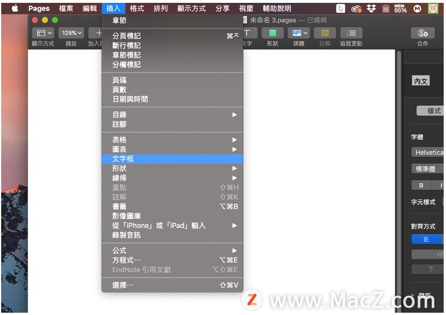Choose 錄製音訊 menu item
Screen dimensions: 446x315
[172, 235]
